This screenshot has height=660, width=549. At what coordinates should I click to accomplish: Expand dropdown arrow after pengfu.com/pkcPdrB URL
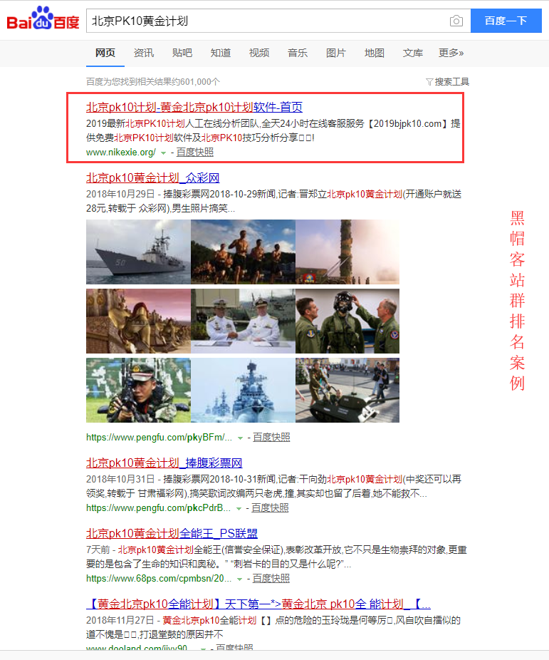click(239, 508)
